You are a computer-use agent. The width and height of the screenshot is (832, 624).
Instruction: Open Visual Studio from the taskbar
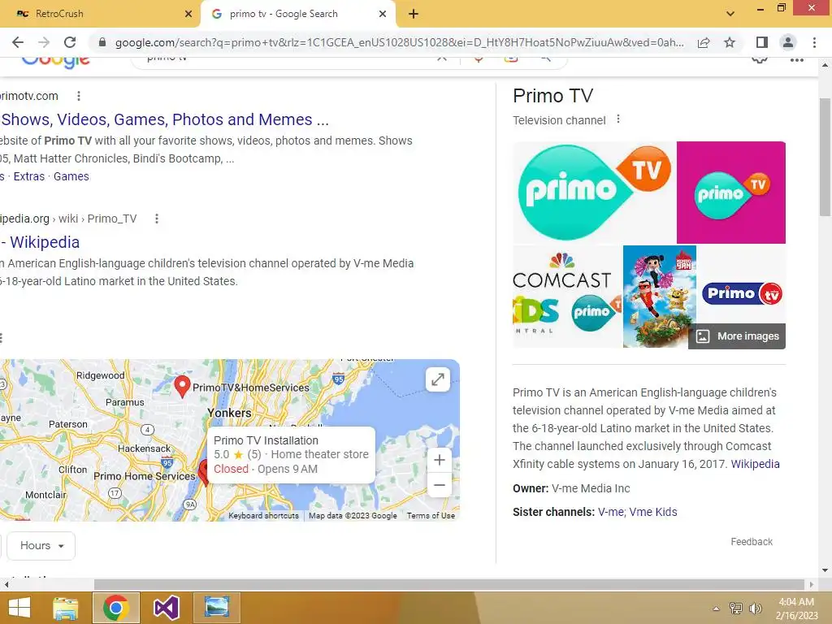(166, 608)
